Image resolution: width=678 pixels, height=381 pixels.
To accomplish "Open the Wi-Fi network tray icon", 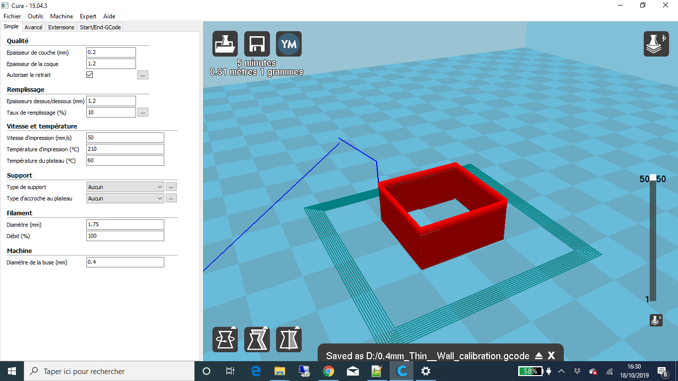I will pyautogui.click(x=609, y=371).
